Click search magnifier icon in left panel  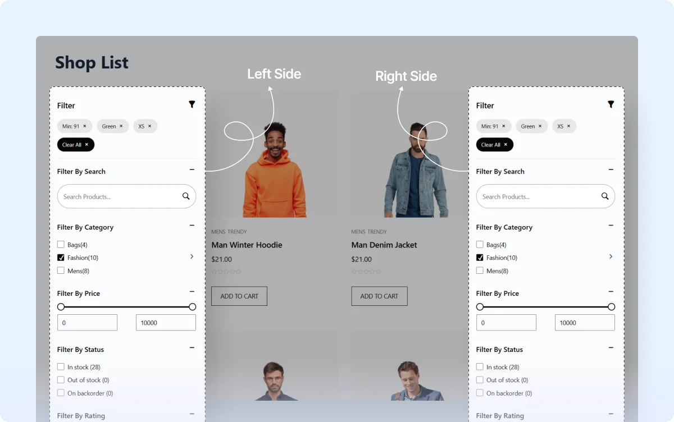(x=186, y=196)
